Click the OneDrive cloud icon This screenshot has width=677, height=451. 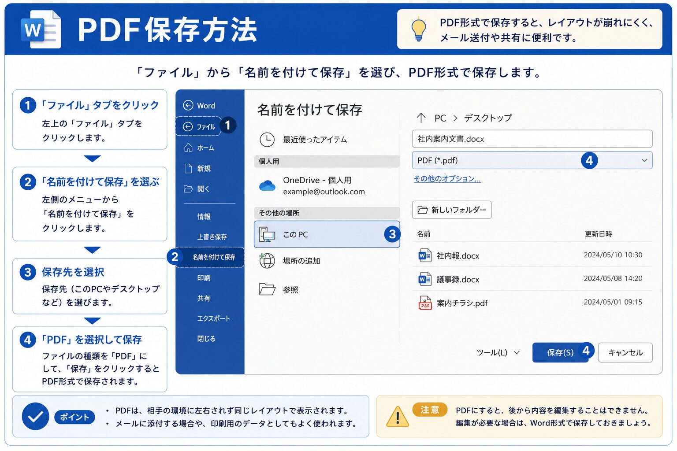click(267, 185)
